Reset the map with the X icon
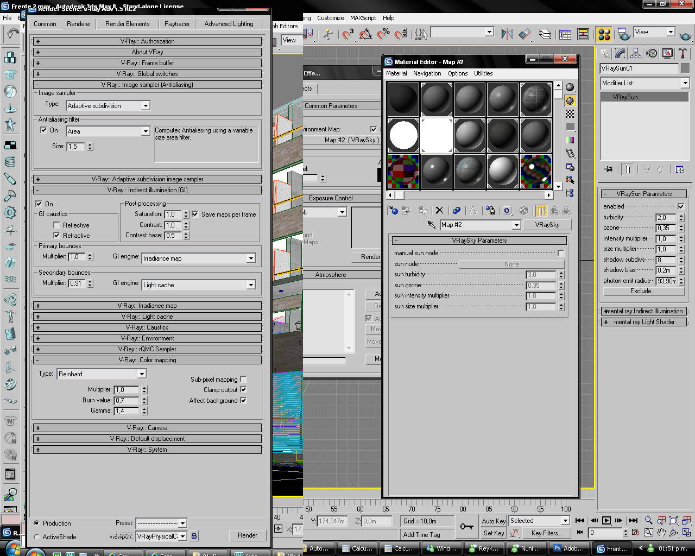The width and height of the screenshot is (695, 556). coord(439,211)
